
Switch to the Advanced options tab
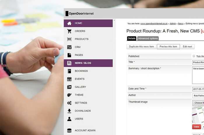148,38
